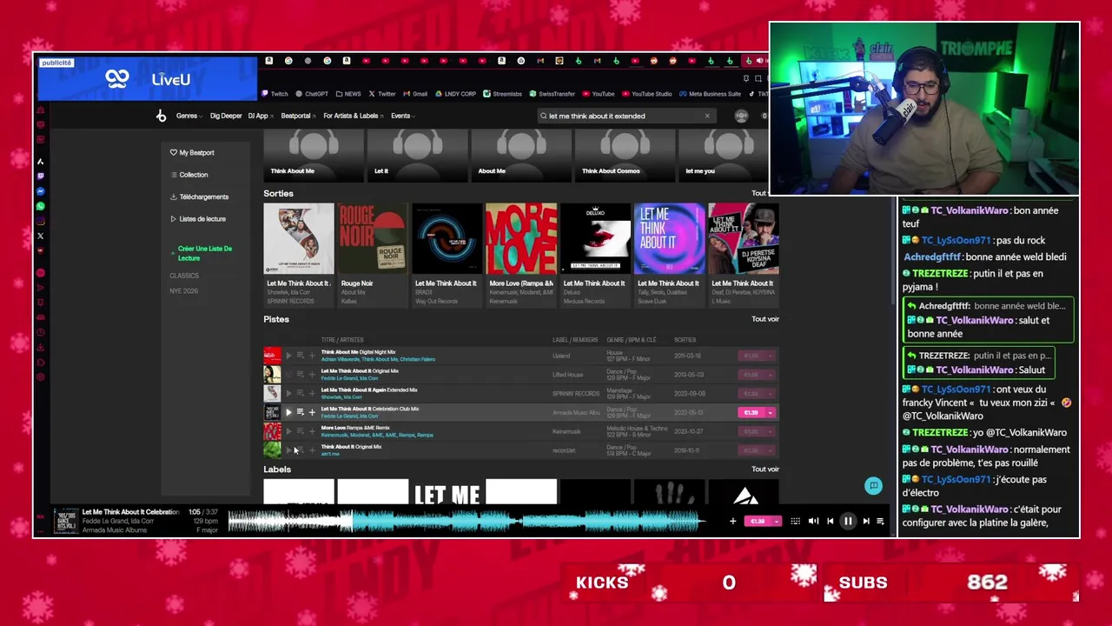Play the Celebration Club Mix track row

[x=288, y=412]
